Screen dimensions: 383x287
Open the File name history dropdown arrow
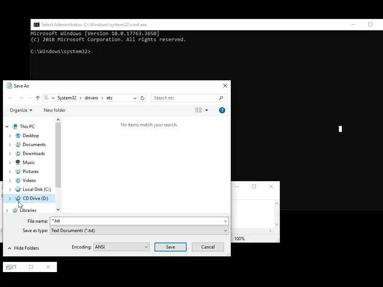point(225,221)
